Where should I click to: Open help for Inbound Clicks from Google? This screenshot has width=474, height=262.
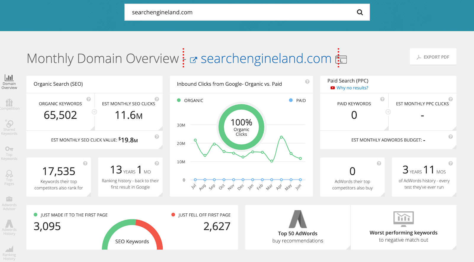click(x=307, y=82)
